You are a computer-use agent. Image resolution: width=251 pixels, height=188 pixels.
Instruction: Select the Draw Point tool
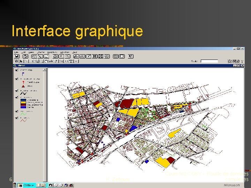click(76, 61)
